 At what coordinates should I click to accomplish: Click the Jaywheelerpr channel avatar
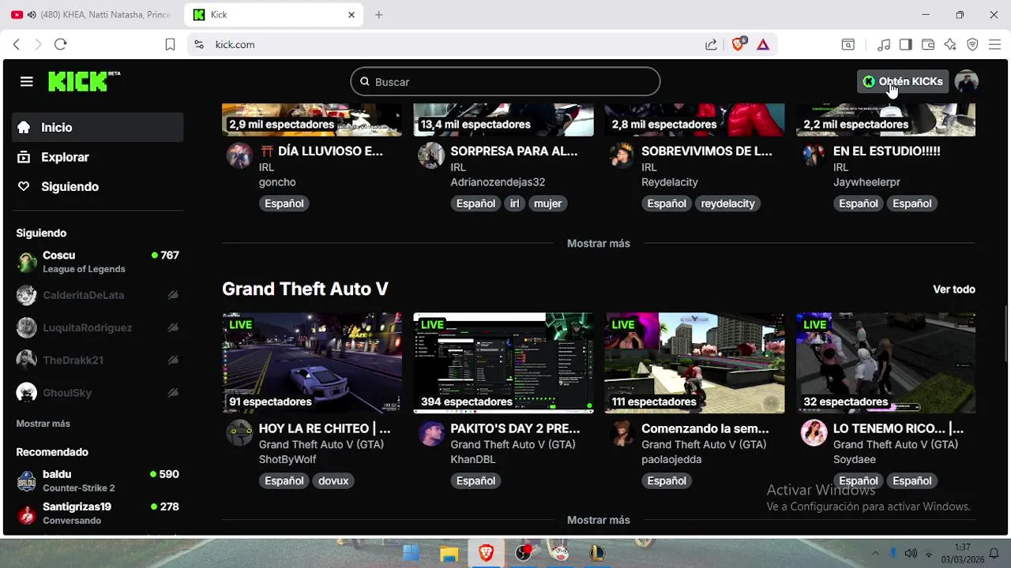(814, 155)
